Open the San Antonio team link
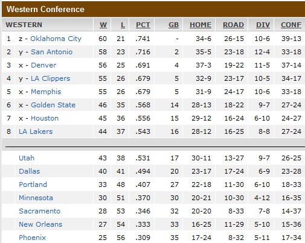305x243 pixels. [51, 52]
